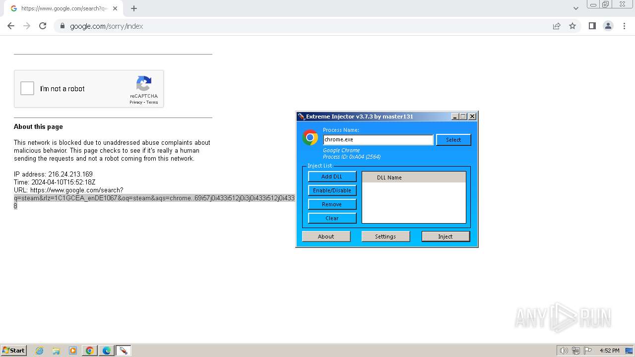Click the reCAPTCHA logo
The image size is (635, 357).
coord(144,84)
